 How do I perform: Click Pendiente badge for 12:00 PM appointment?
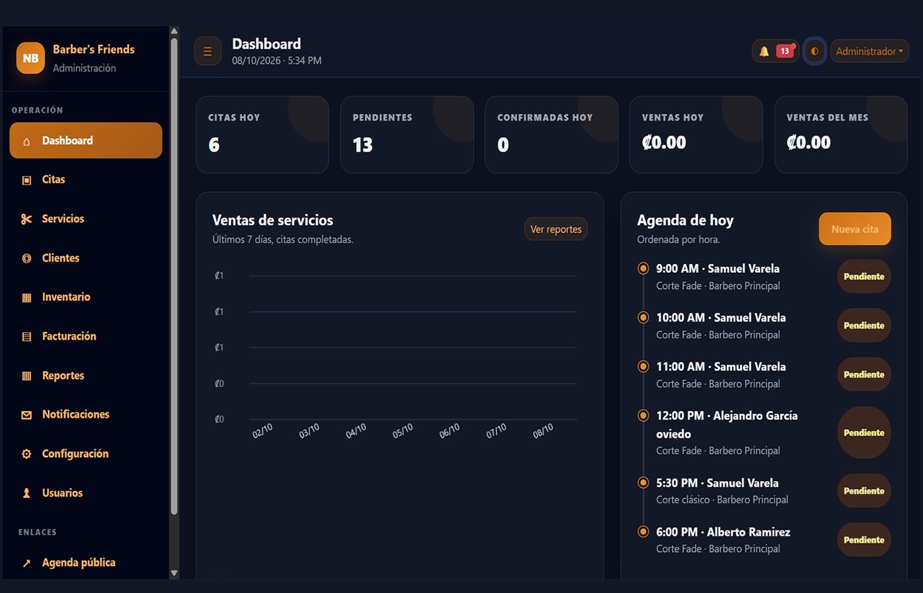pos(864,433)
